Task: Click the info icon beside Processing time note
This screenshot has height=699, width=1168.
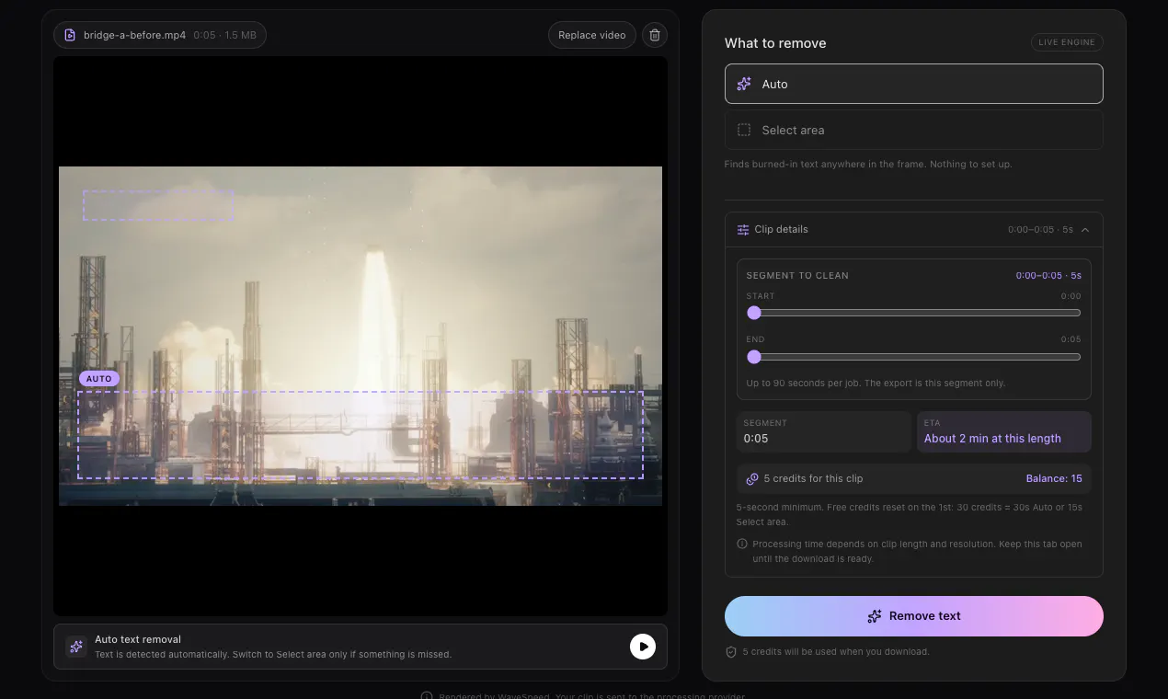Action: pyautogui.click(x=742, y=544)
